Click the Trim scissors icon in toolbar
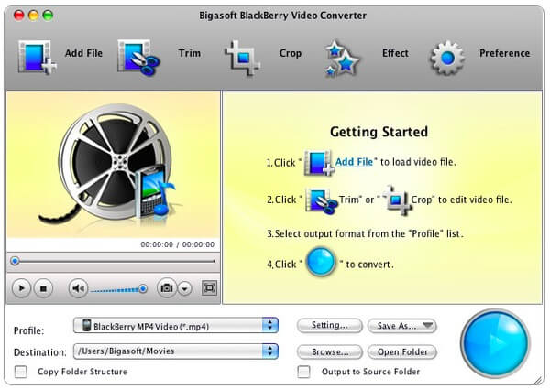 (x=138, y=57)
